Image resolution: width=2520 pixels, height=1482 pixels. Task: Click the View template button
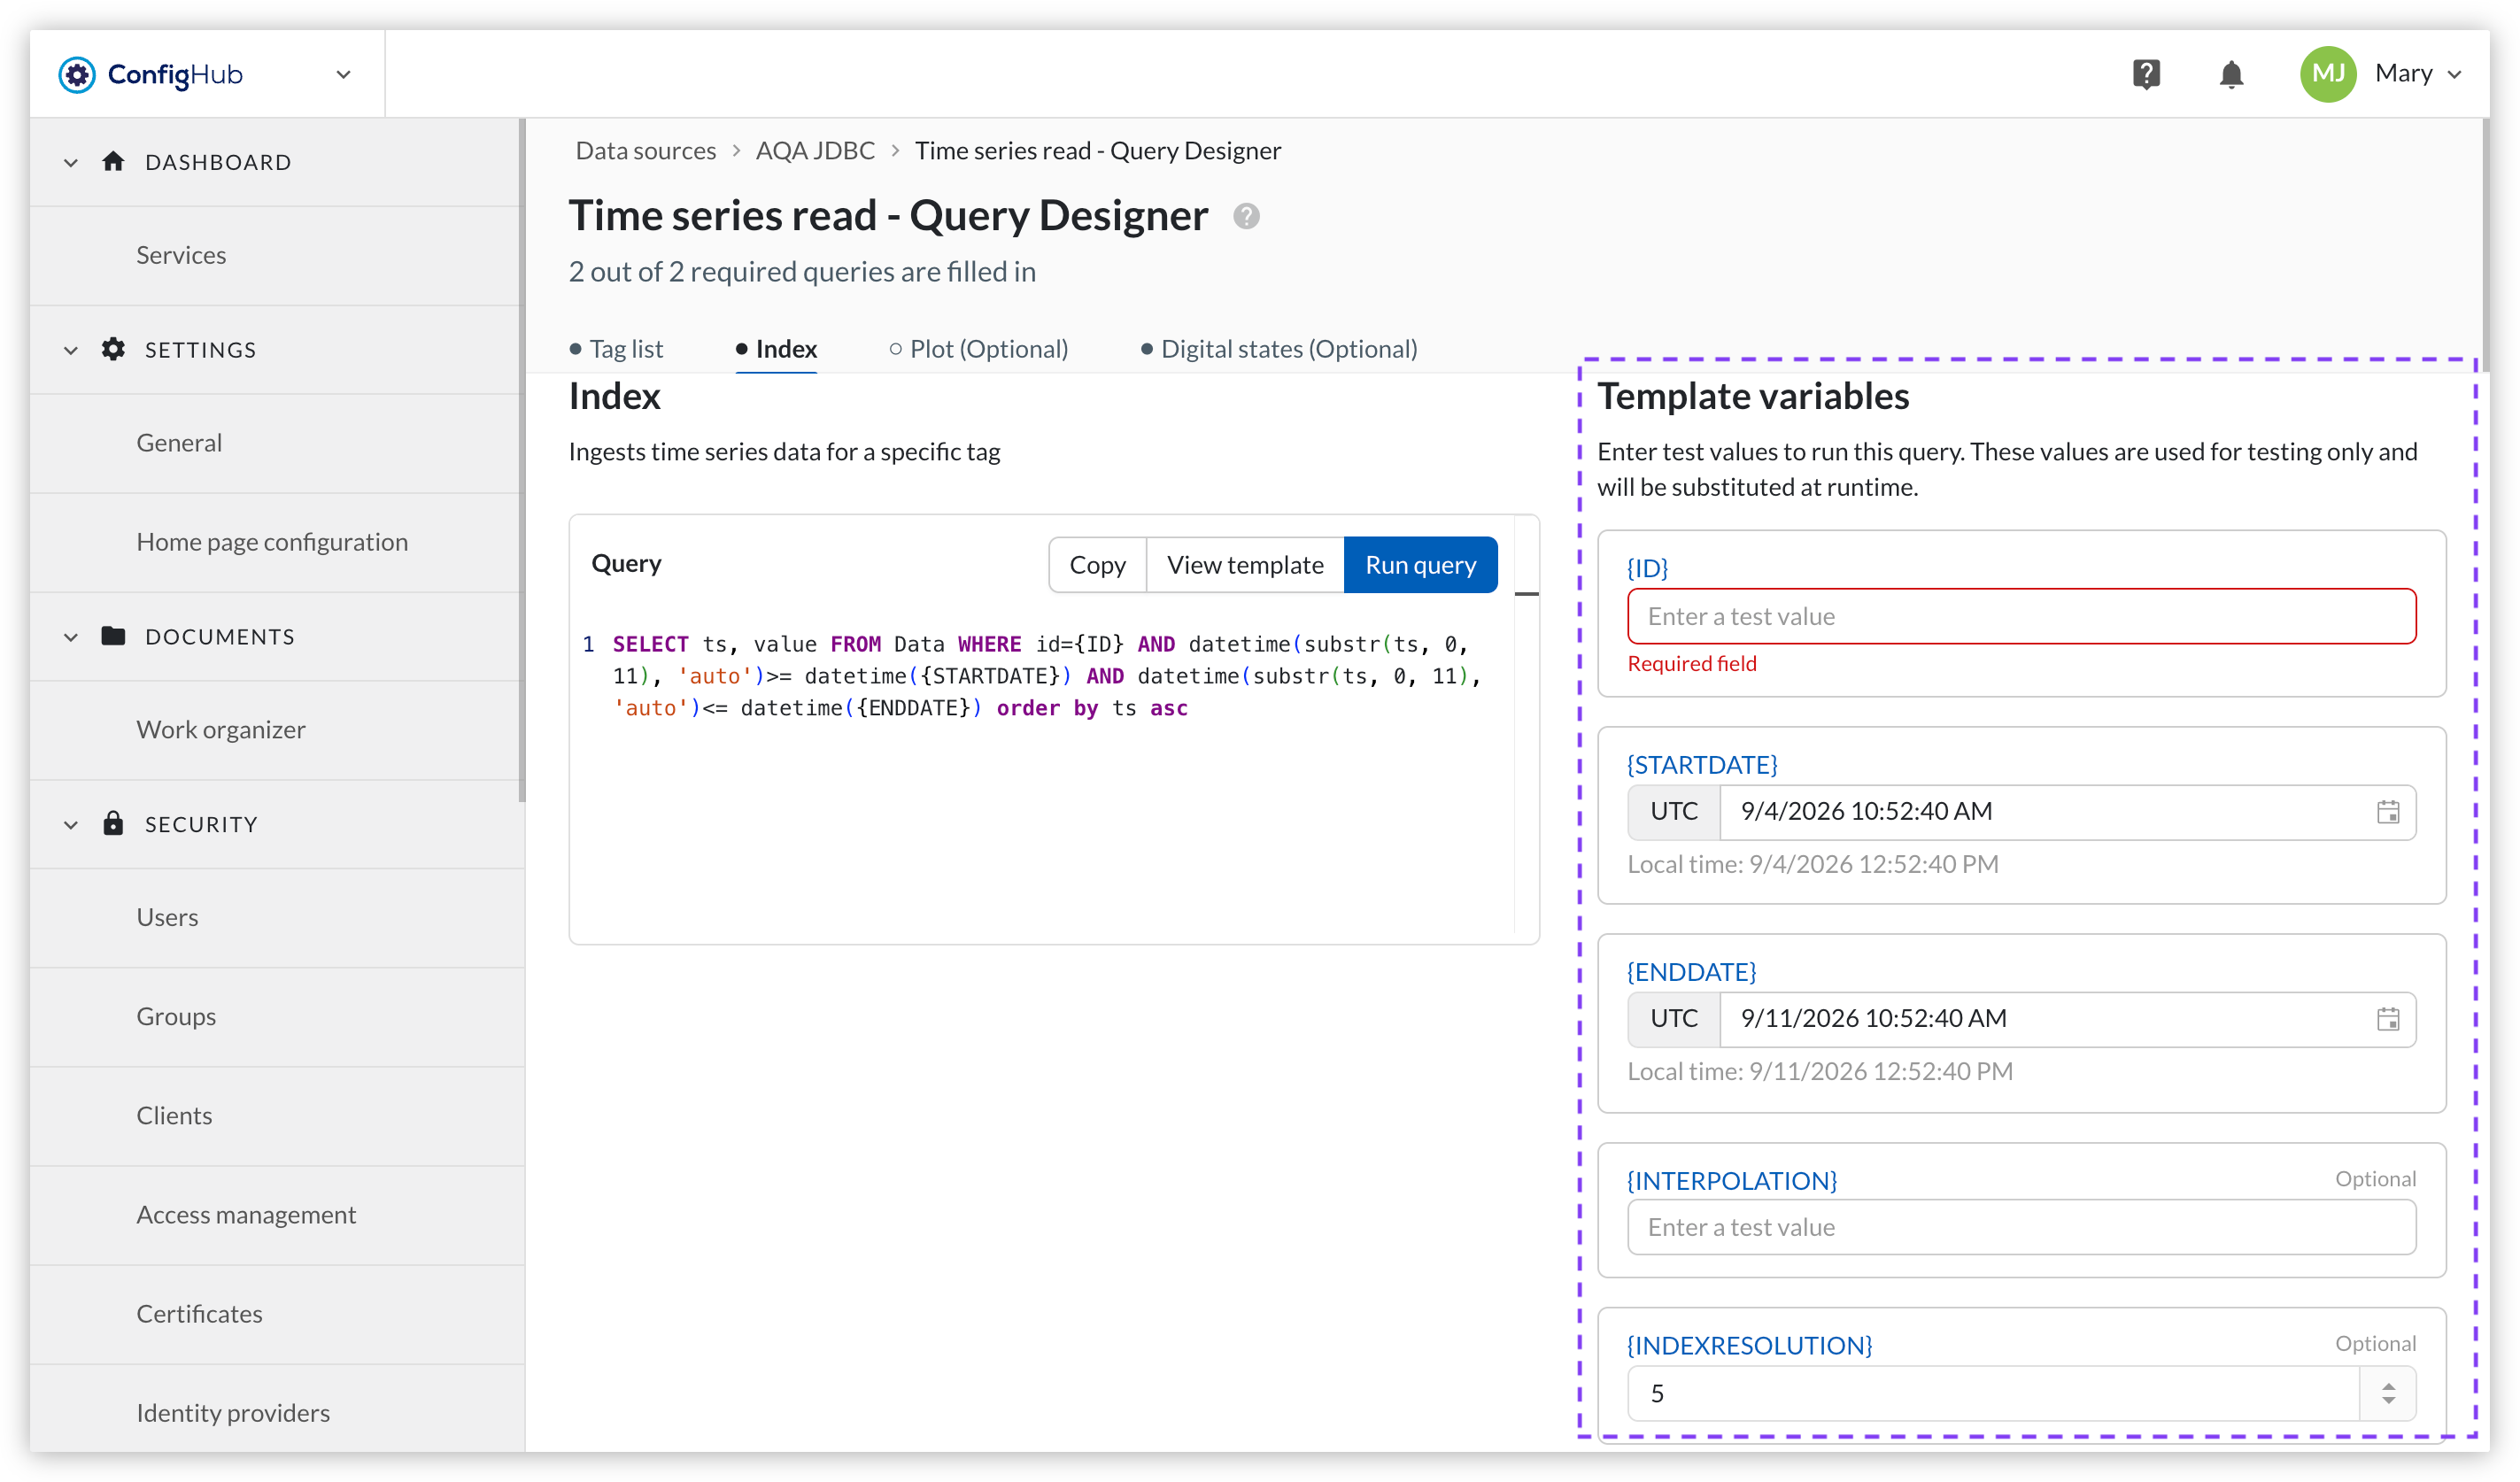click(1245, 565)
